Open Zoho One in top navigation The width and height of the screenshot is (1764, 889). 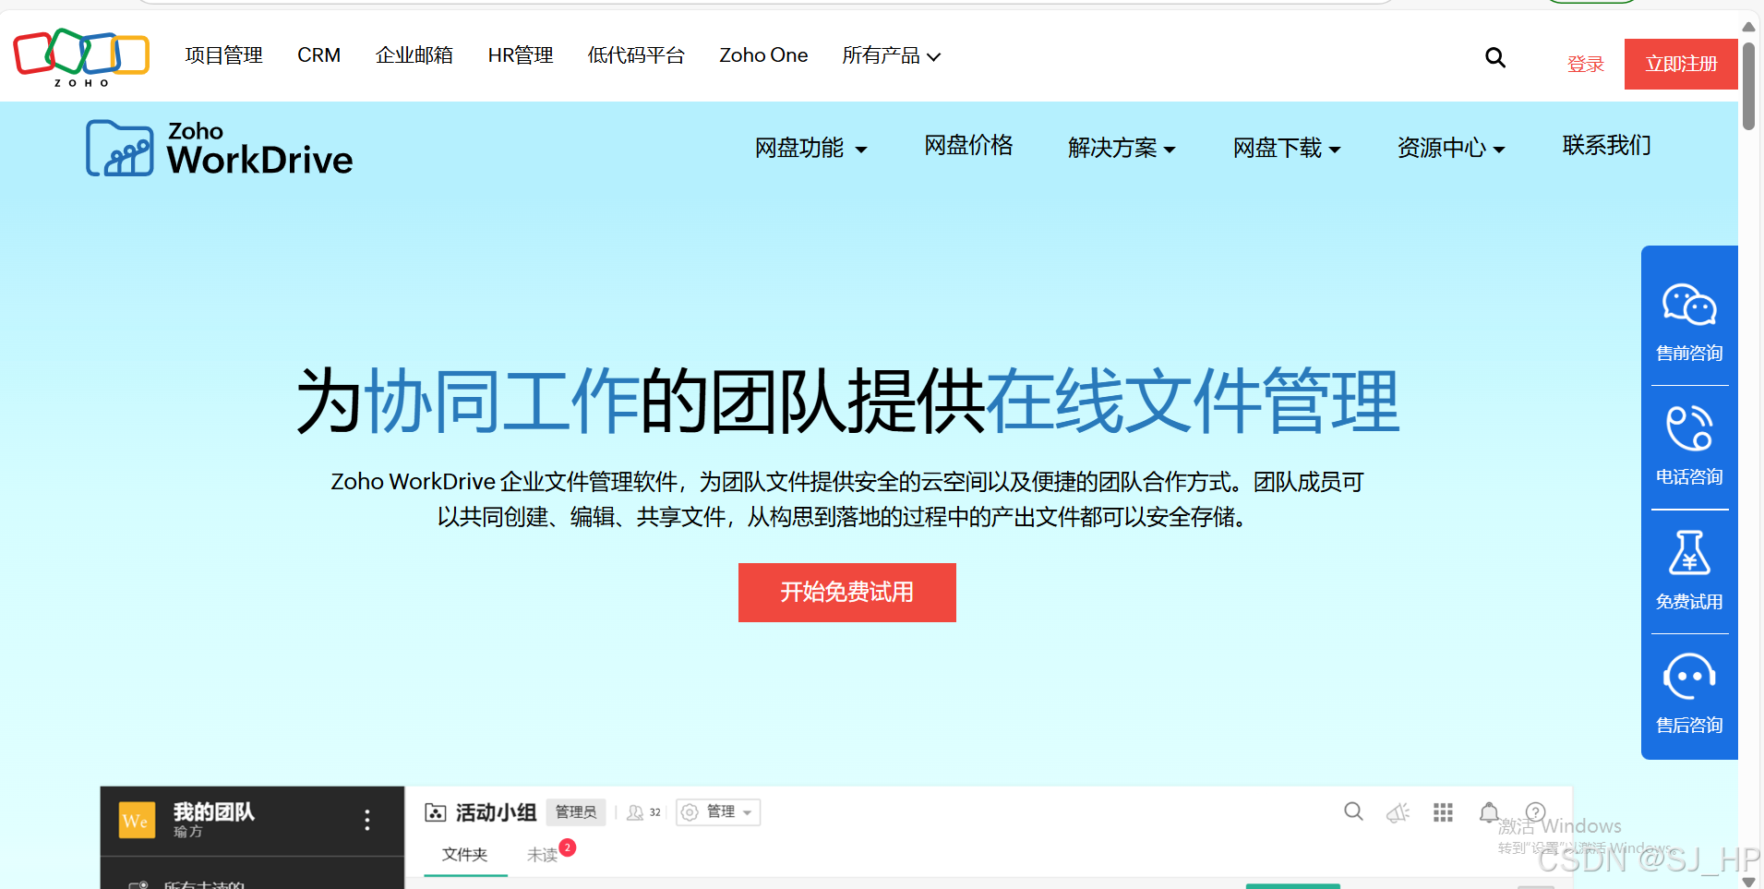point(763,55)
